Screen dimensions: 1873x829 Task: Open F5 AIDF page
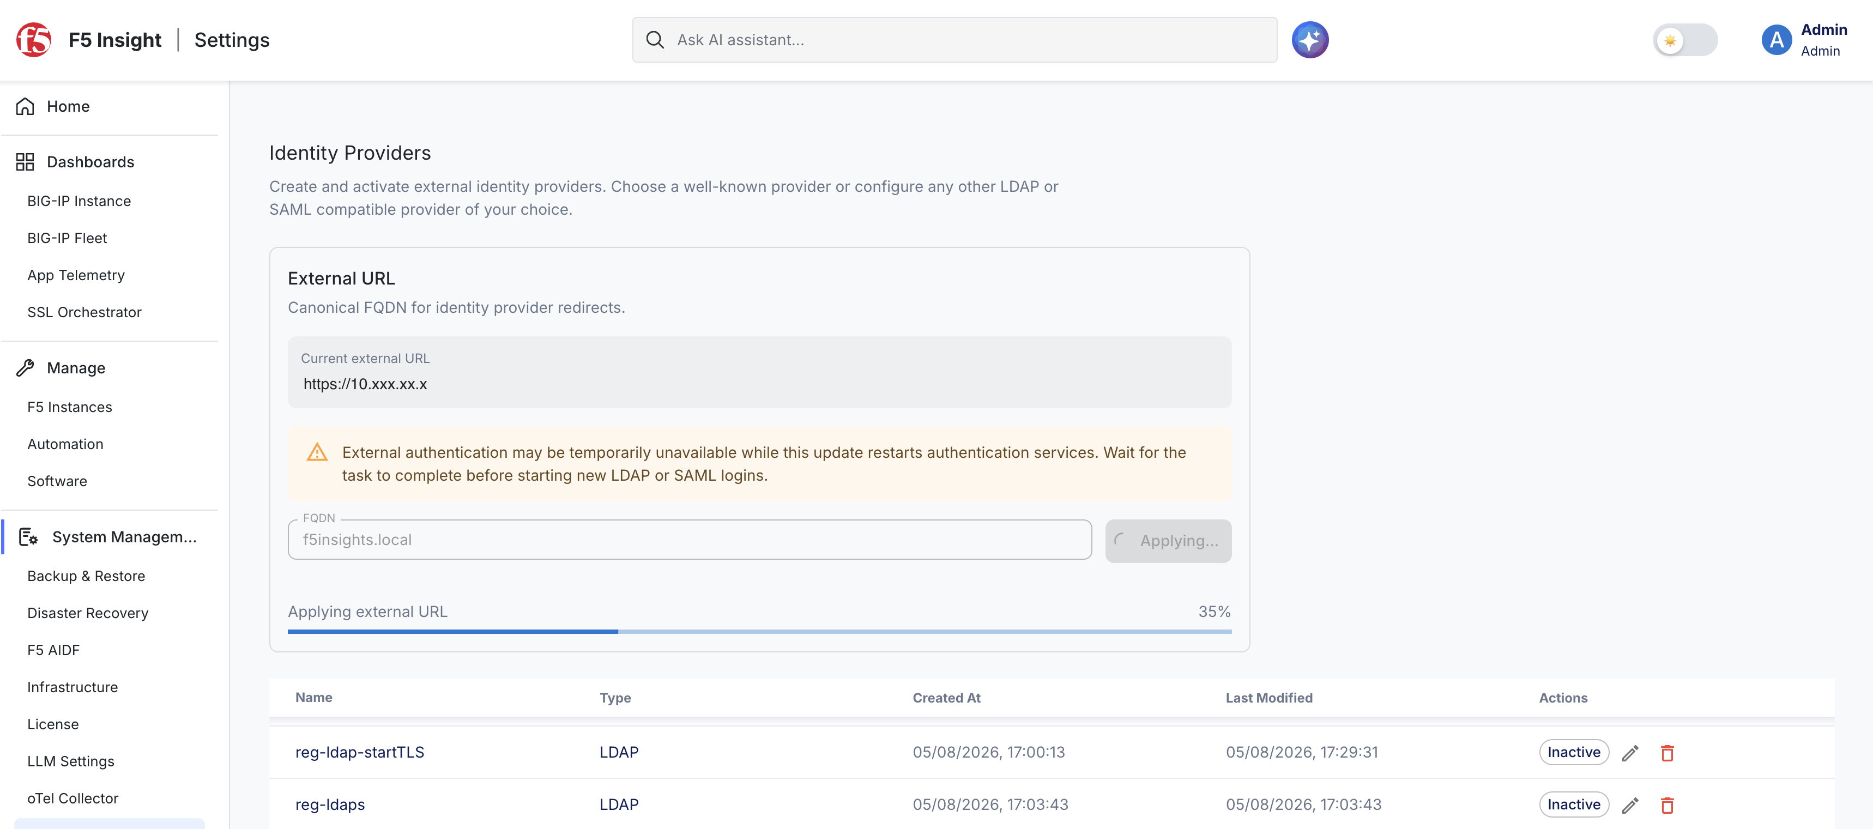coord(53,650)
